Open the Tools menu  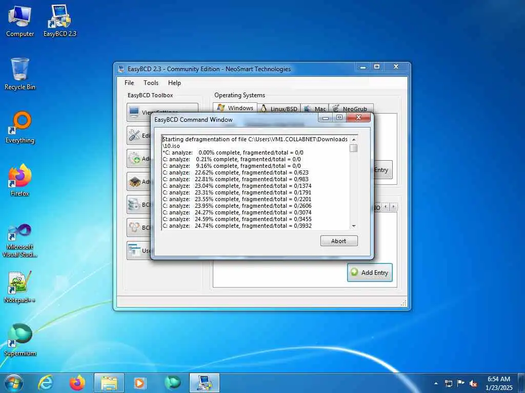point(151,83)
